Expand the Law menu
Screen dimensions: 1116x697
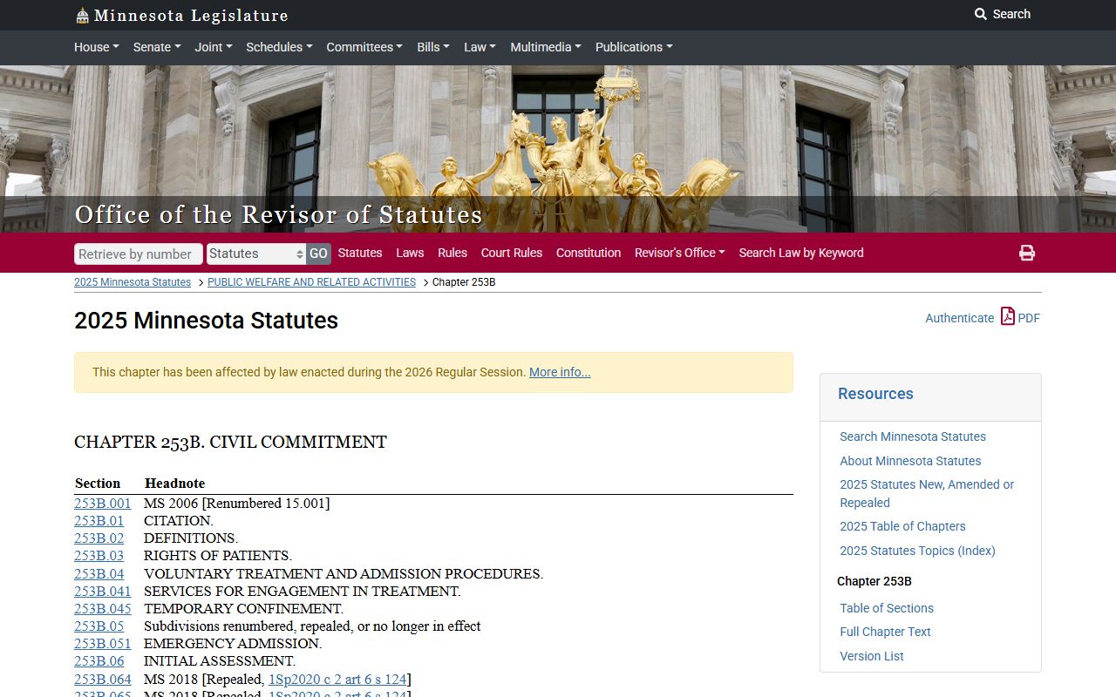click(x=480, y=47)
